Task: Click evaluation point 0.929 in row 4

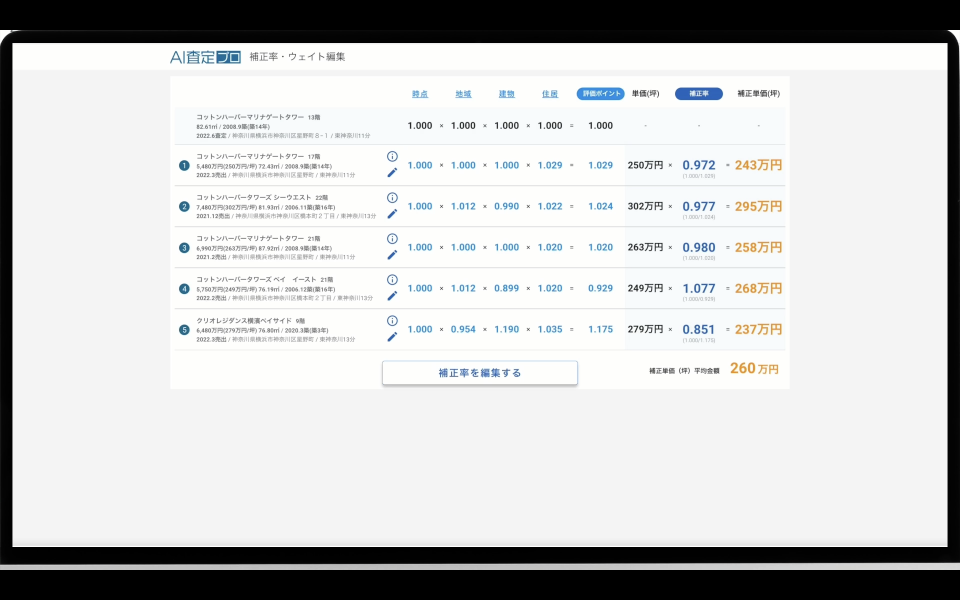Action: pos(600,288)
